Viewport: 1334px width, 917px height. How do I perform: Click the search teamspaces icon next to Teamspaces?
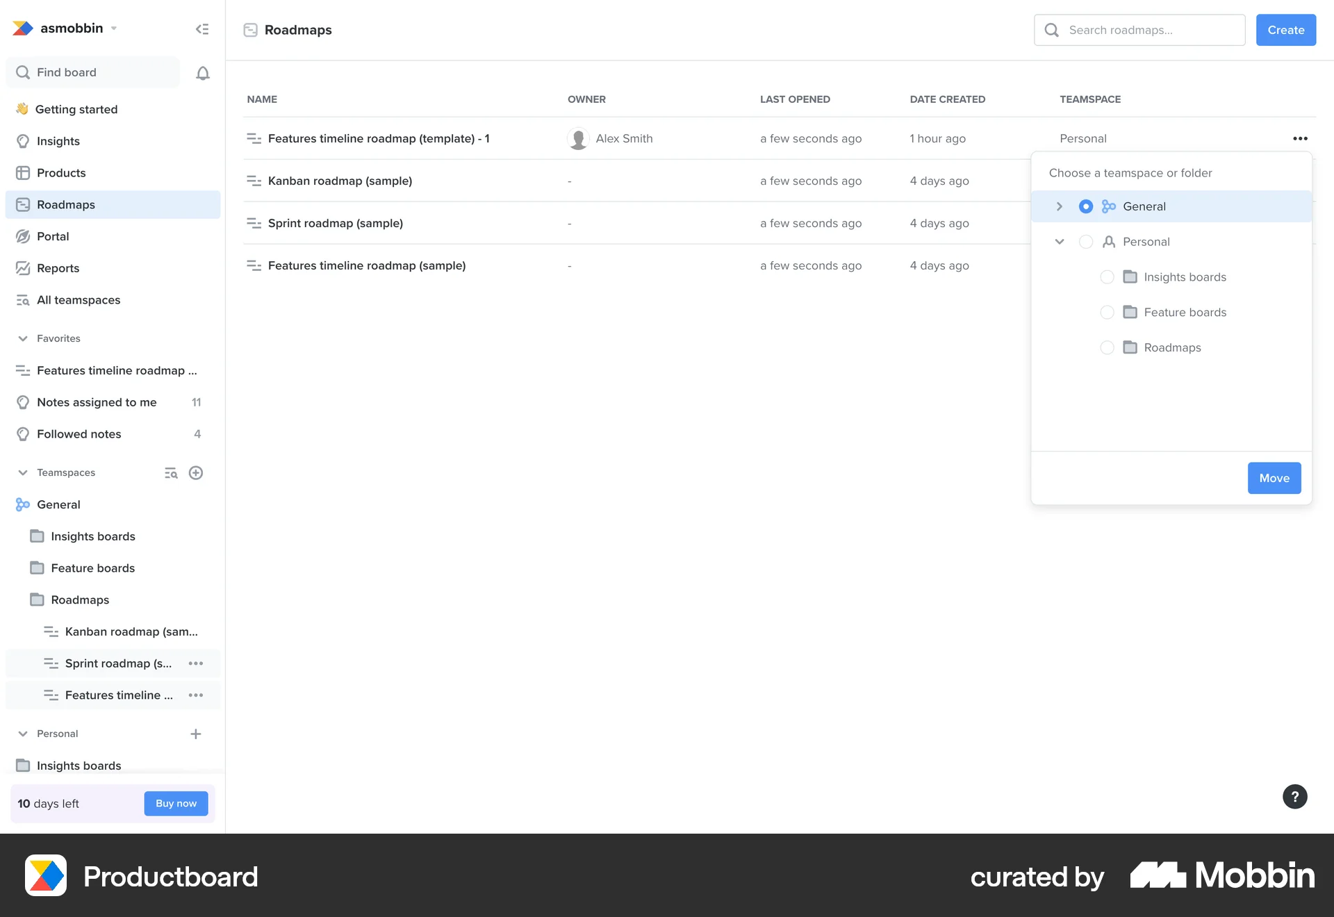click(170, 472)
